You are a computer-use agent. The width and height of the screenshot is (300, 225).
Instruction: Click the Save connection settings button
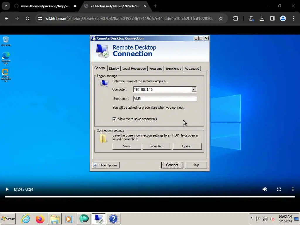point(127,146)
